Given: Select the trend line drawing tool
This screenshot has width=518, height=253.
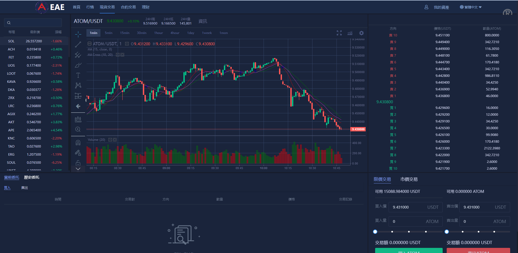Looking at the screenshot, I should (78, 45).
